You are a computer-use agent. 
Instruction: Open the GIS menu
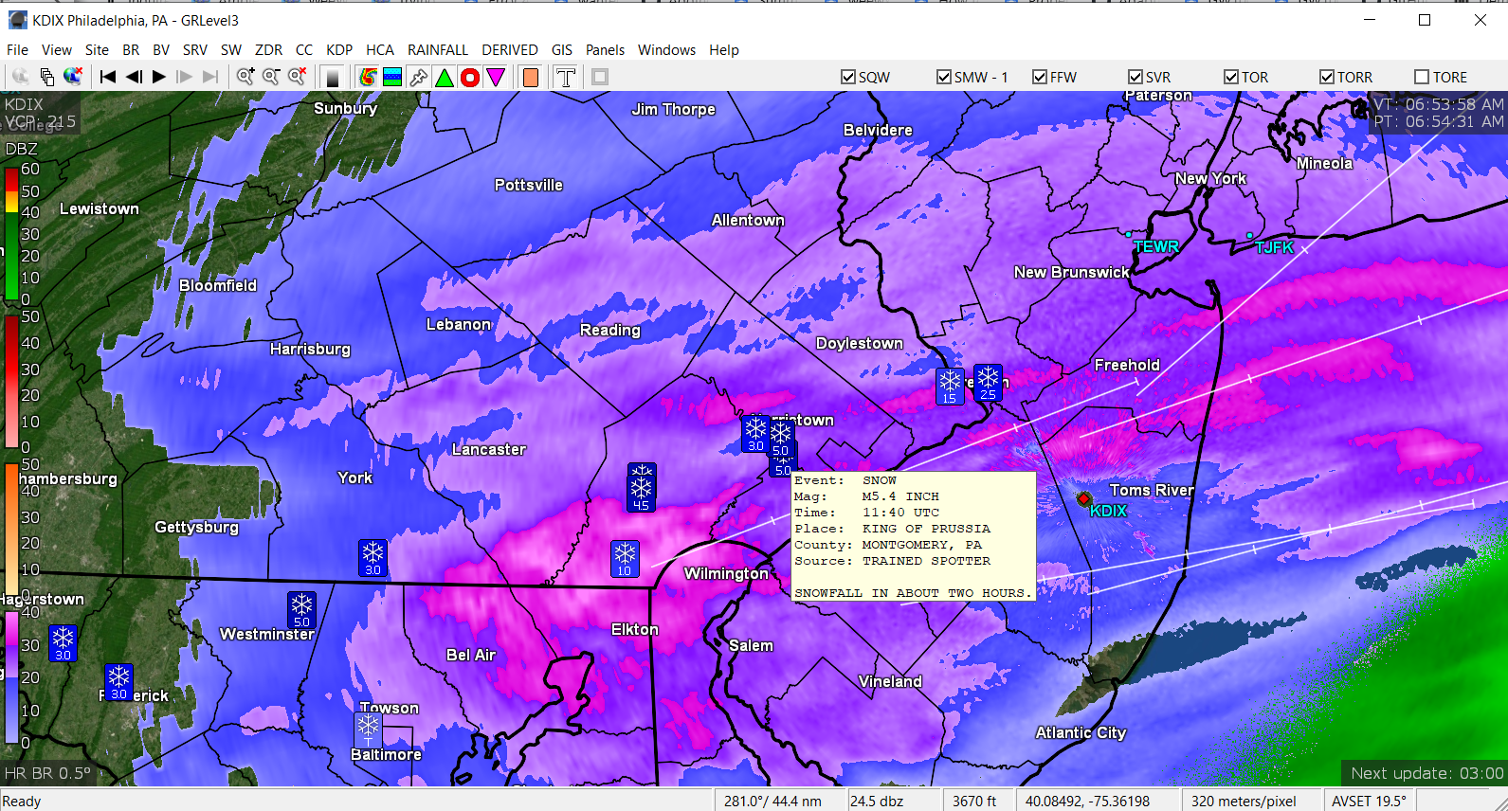click(562, 50)
